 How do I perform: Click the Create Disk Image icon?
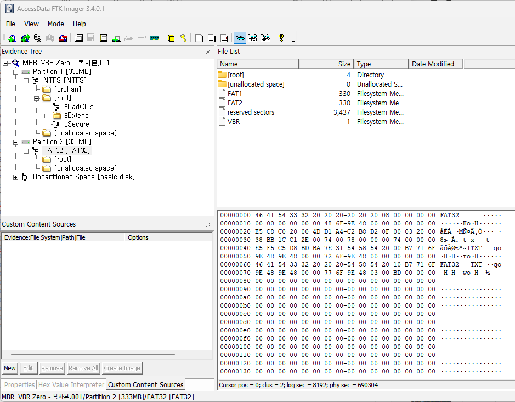pyautogui.click(x=78, y=38)
